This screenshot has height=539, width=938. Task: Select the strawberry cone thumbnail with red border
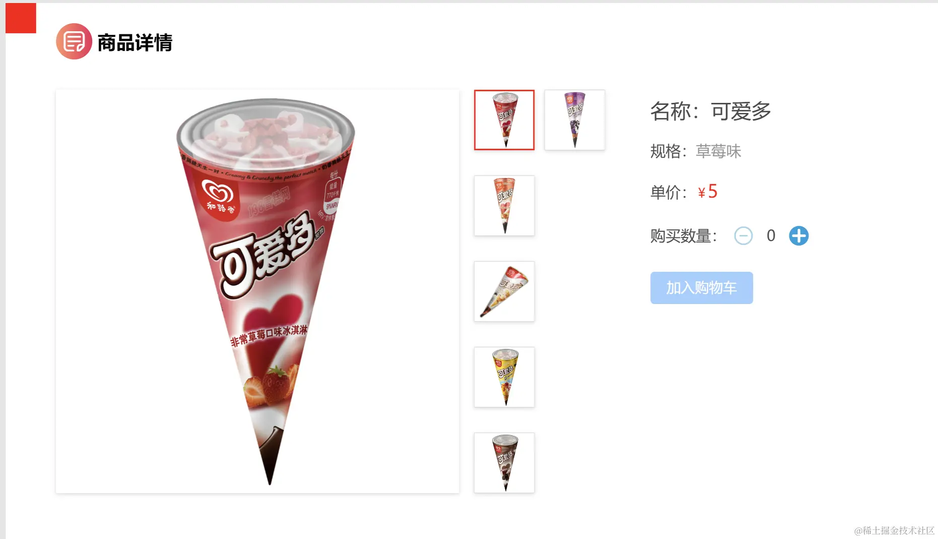pyautogui.click(x=504, y=120)
